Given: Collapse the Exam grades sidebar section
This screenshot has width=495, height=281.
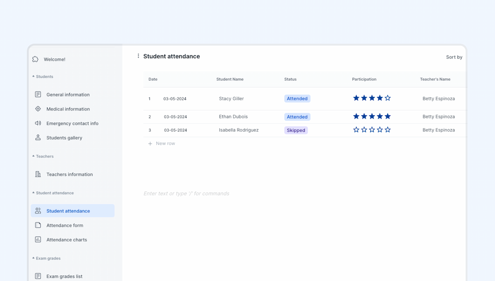Looking at the screenshot, I should [x=33, y=258].
